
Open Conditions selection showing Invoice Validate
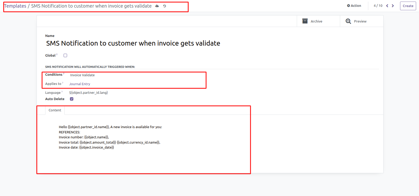tap(82, 75)
